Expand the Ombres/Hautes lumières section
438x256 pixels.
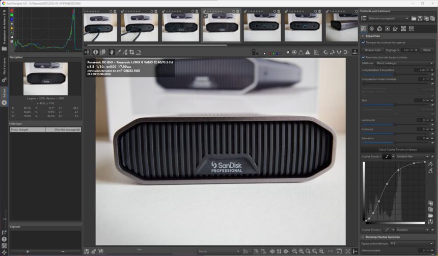click(x=363, y=237)
